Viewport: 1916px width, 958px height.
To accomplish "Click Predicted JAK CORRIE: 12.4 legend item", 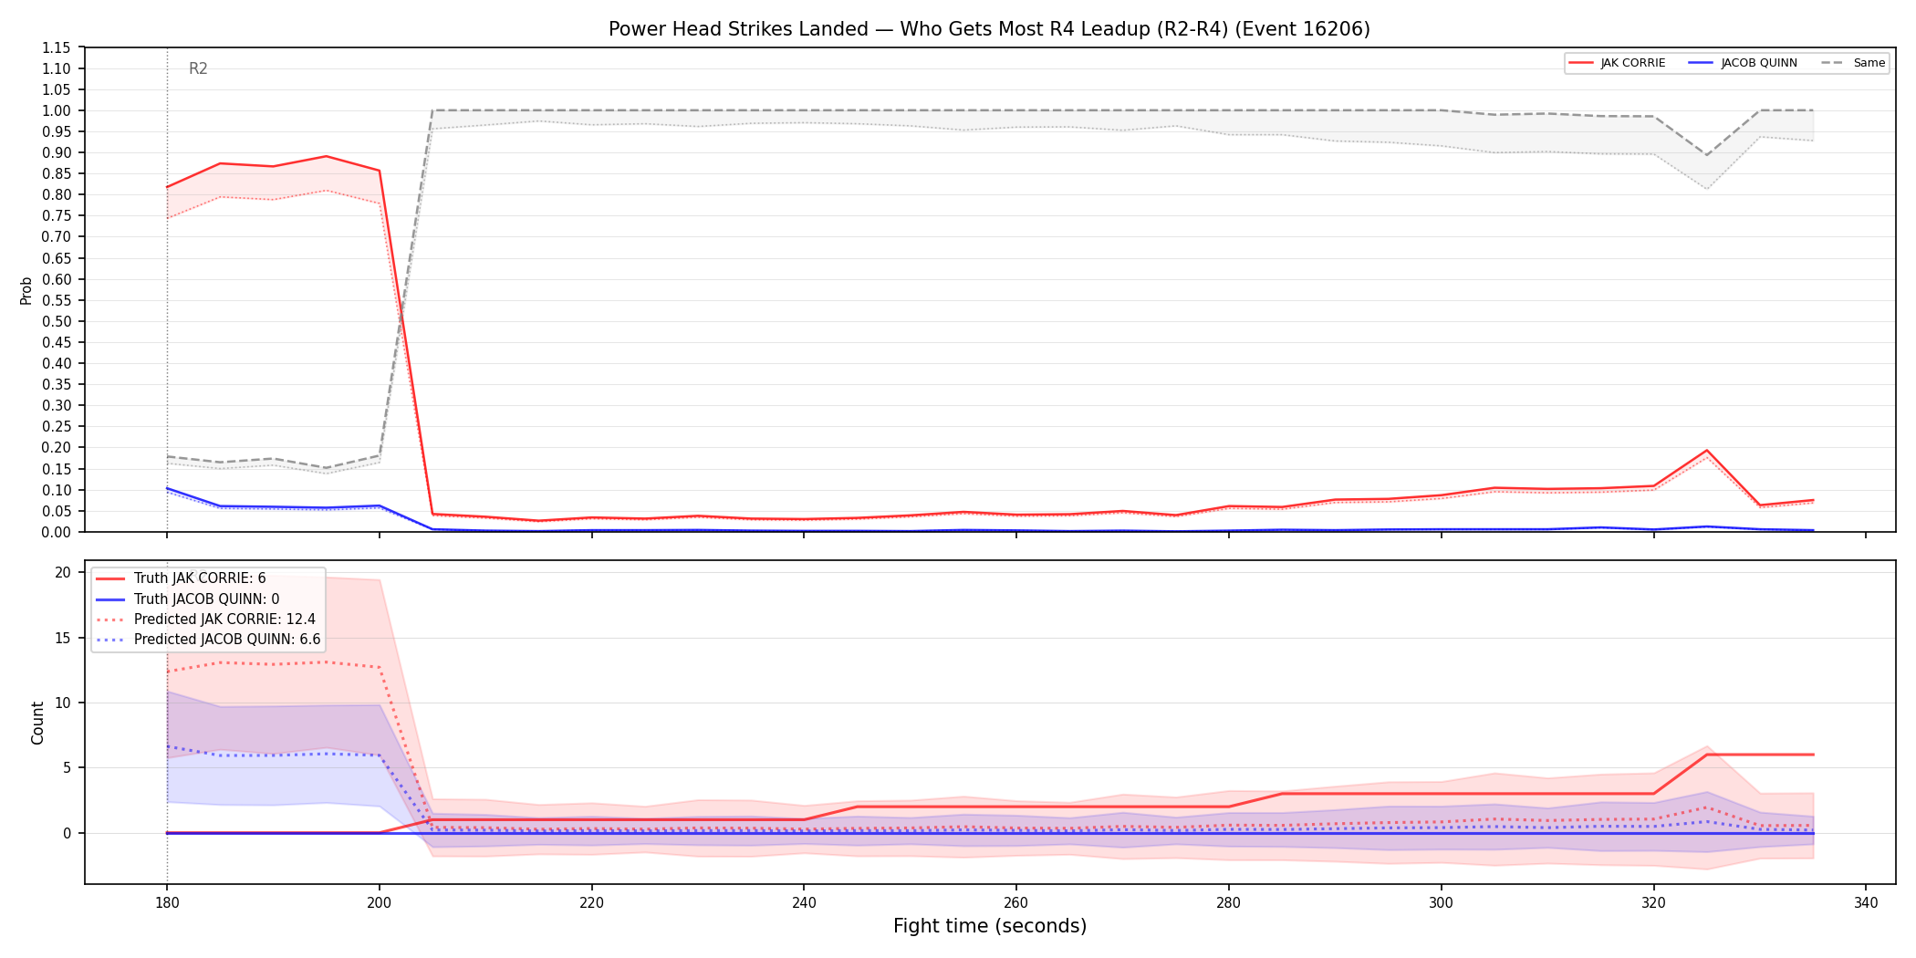I will tap(205, 620).
